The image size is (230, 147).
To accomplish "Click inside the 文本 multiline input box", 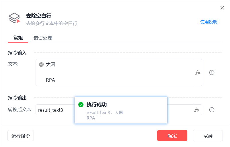I will (x=114, y=72).
